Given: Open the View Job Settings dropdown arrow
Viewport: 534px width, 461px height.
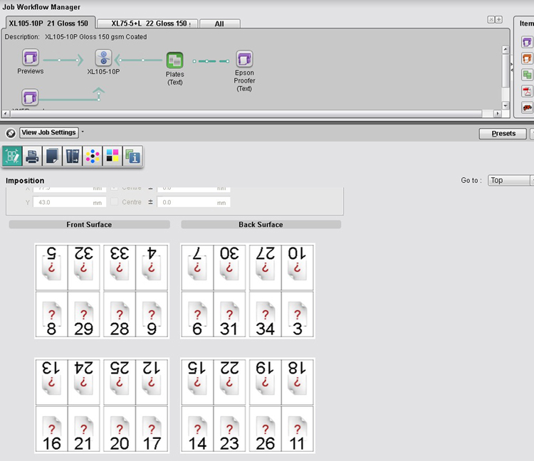Looking at the screenshot, I should [x=83, y=132].
